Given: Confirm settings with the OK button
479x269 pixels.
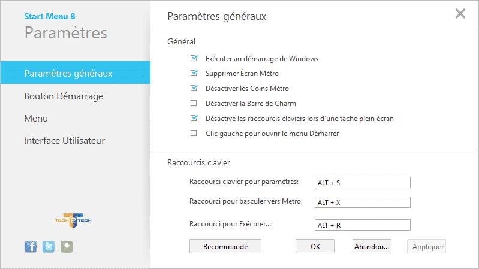Looking at the screenshot, I should pyautogui.click(x=315, y=246).
